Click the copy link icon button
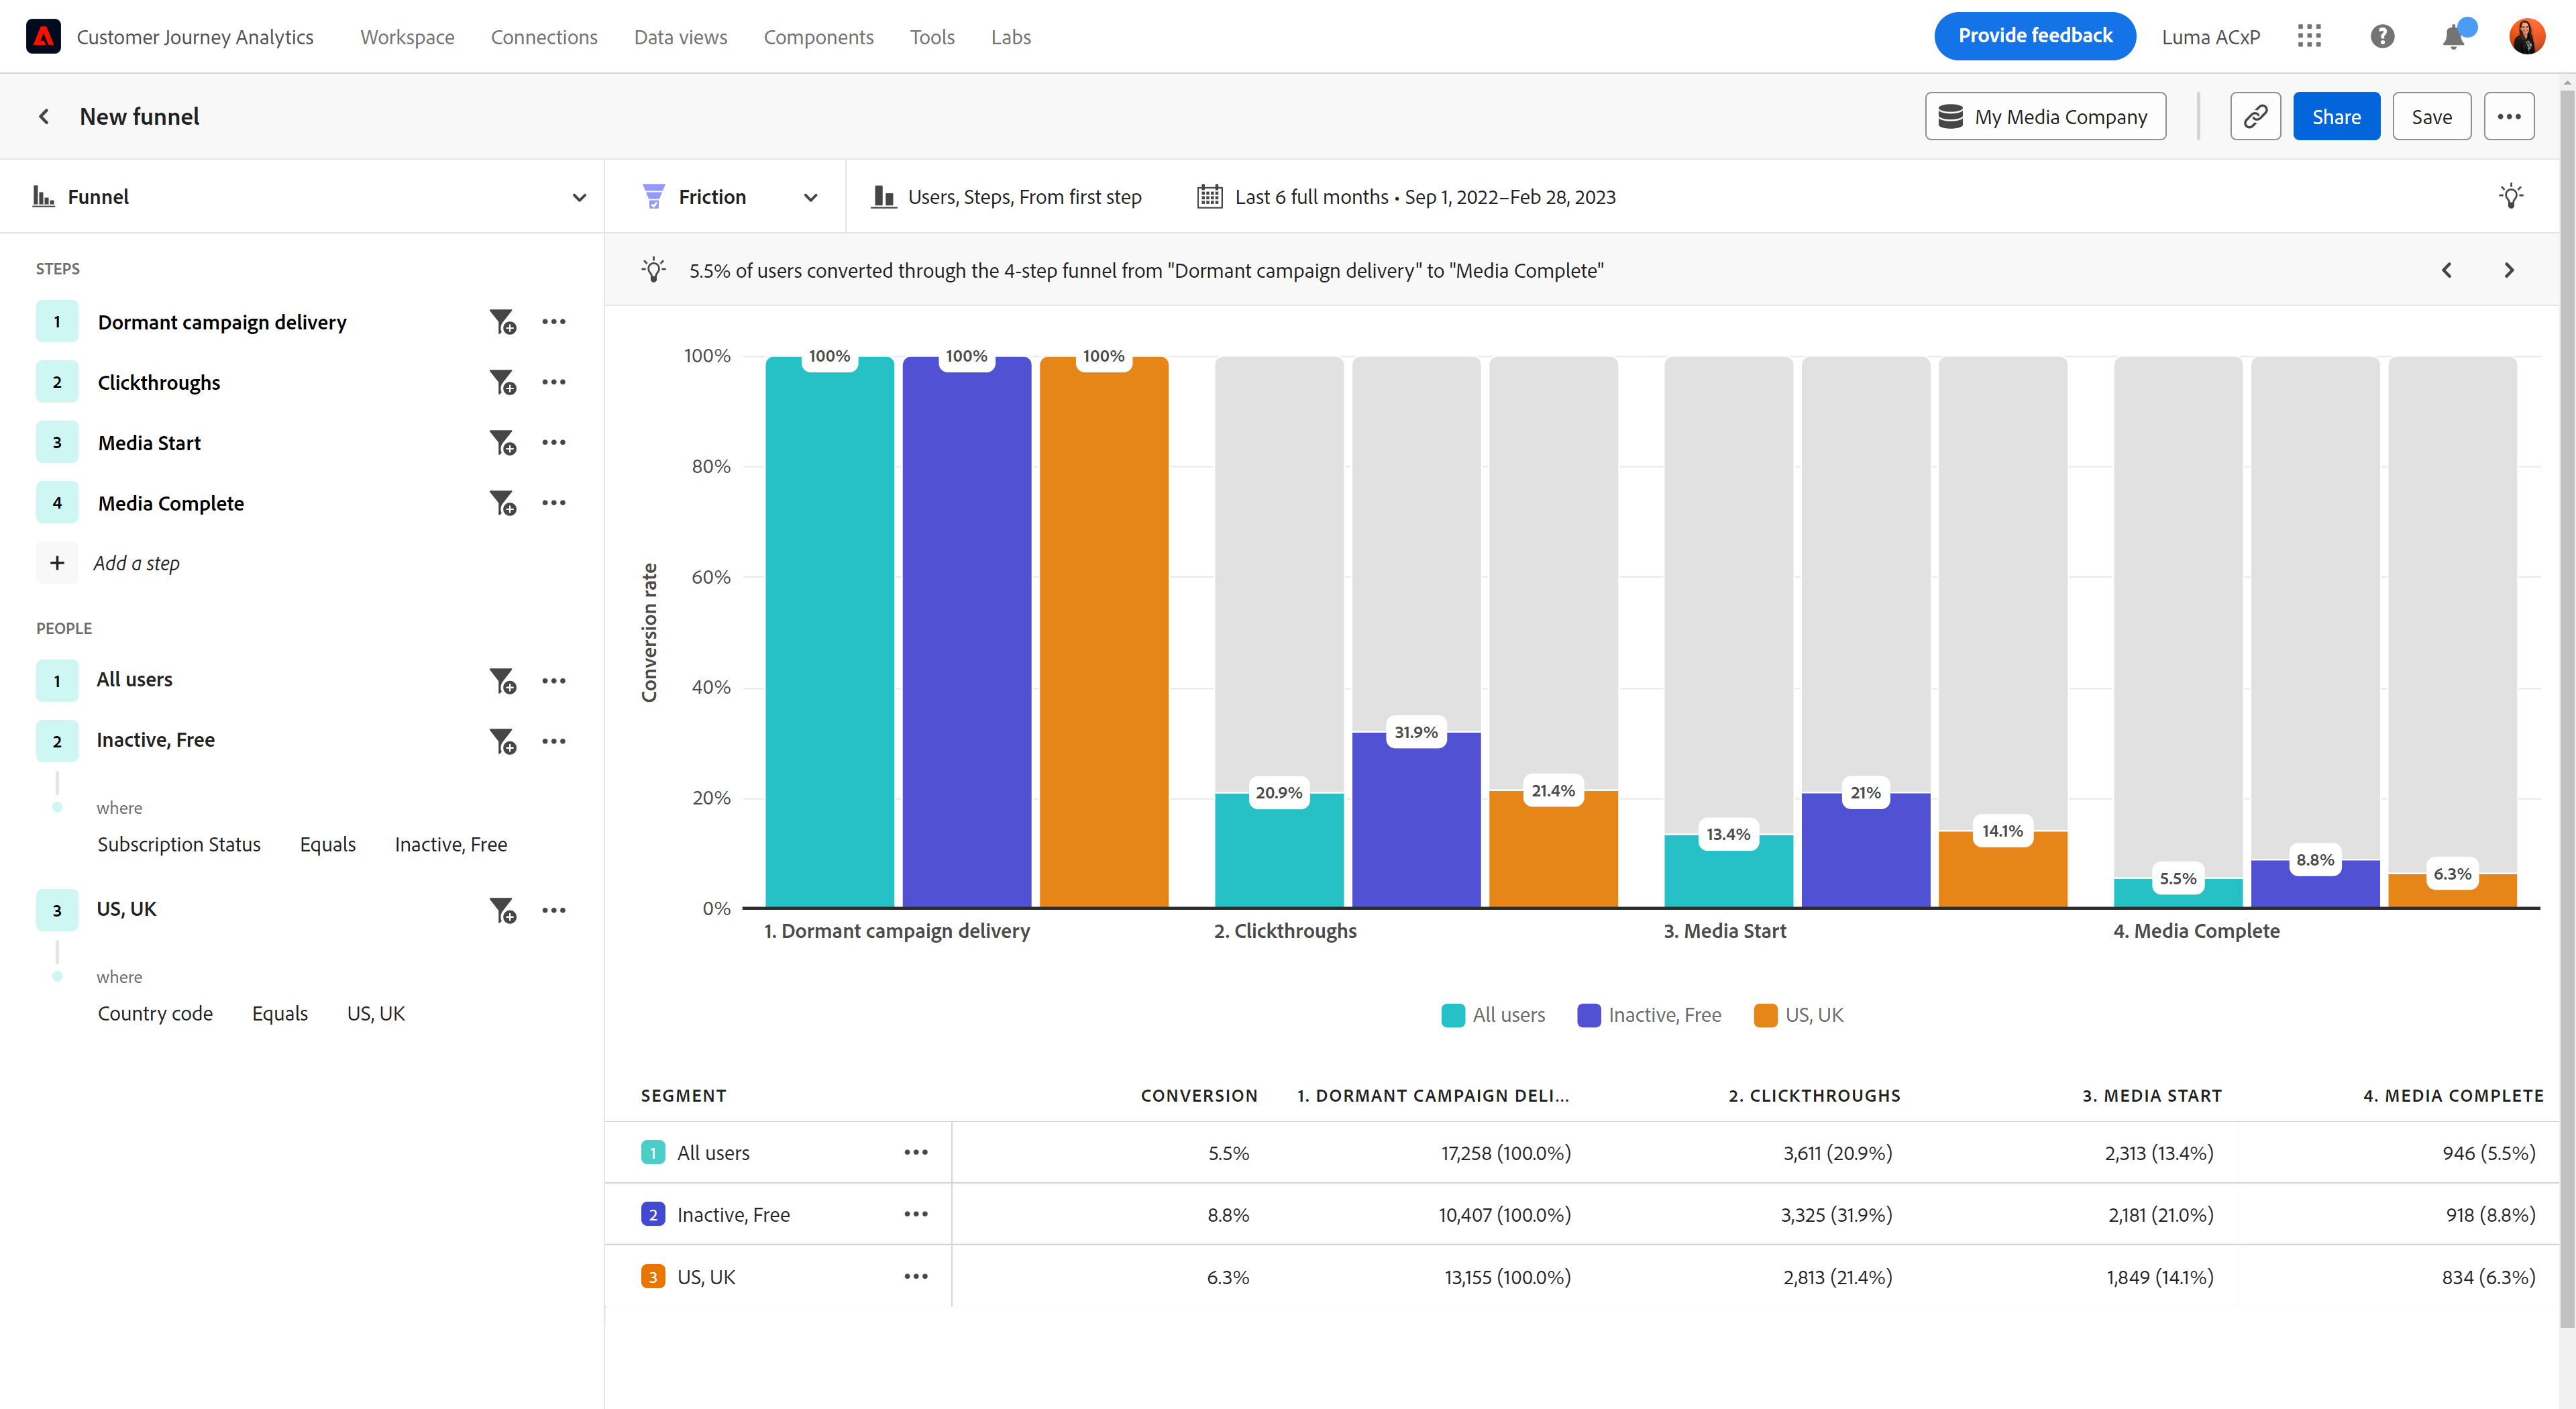Viewport: 2576px width, 1409px height. point(2255,117)
